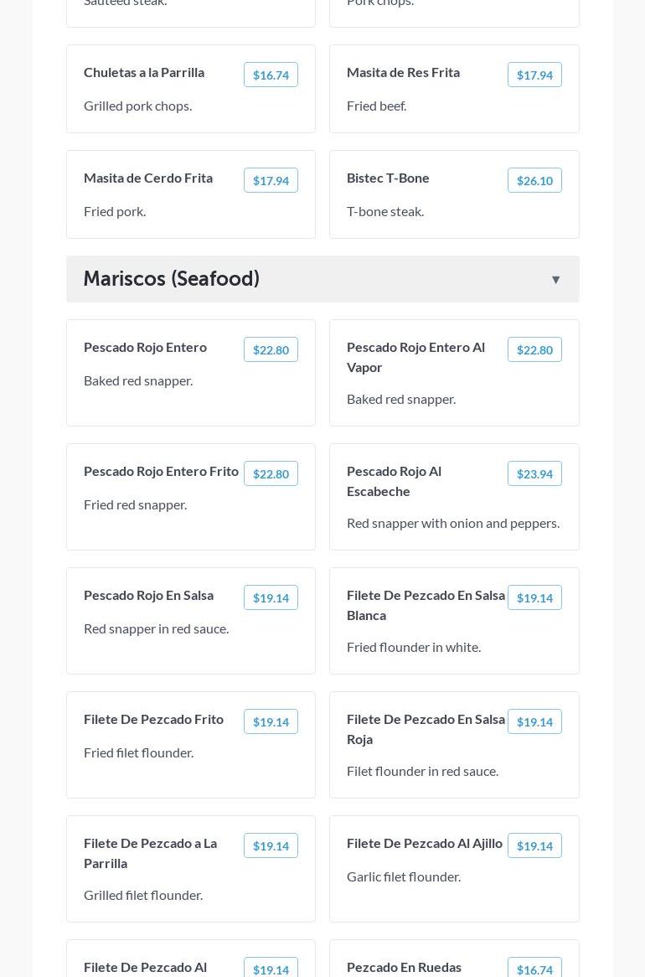The height and width of the screenshot is (977, 645).
Task: Click the Pescado Rojo Entero Frito price tag
Action: (x=271, y=474)
